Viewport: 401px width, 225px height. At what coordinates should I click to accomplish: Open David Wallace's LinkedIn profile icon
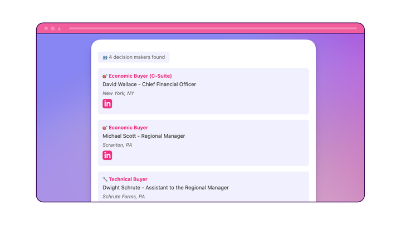(x=107, y=104)
